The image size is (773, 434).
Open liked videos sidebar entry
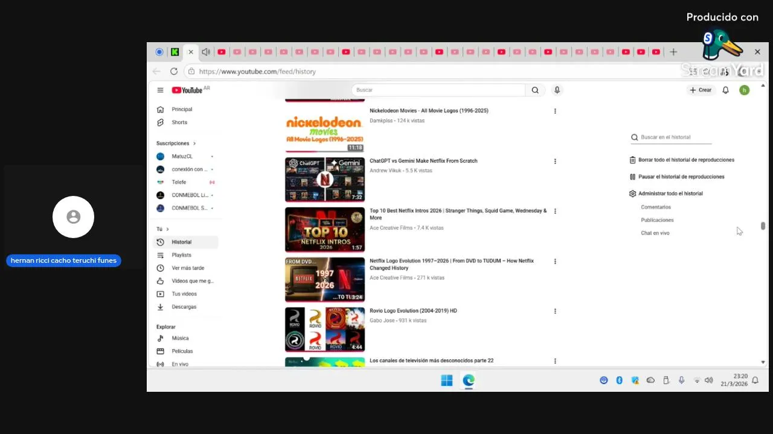tap(185, 281)
